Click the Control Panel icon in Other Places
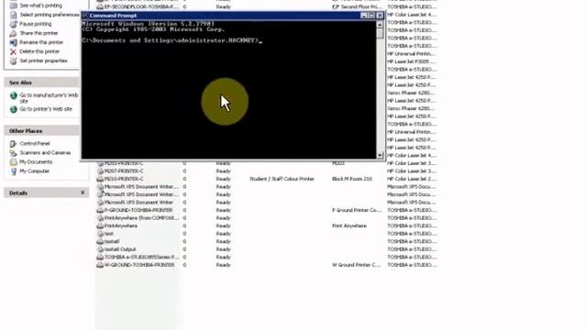The image size is (587, 330). pyautogui.click(x=13, y=144)
